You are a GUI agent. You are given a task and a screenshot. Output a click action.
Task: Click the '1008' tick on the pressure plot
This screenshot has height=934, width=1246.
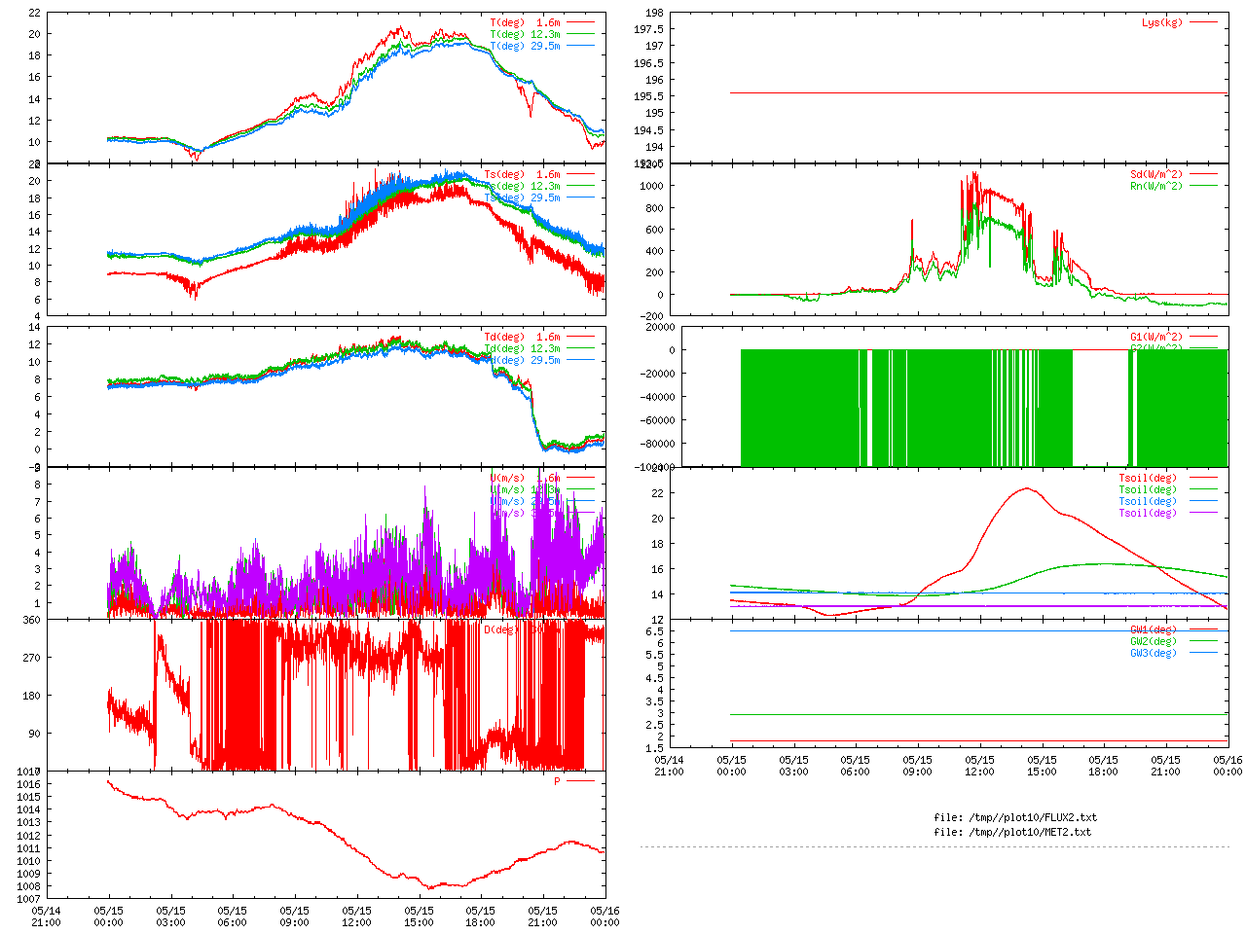(x=28, y=886)
